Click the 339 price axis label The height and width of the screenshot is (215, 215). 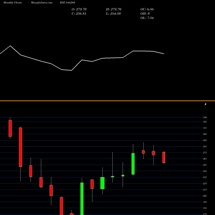[205, 117]
